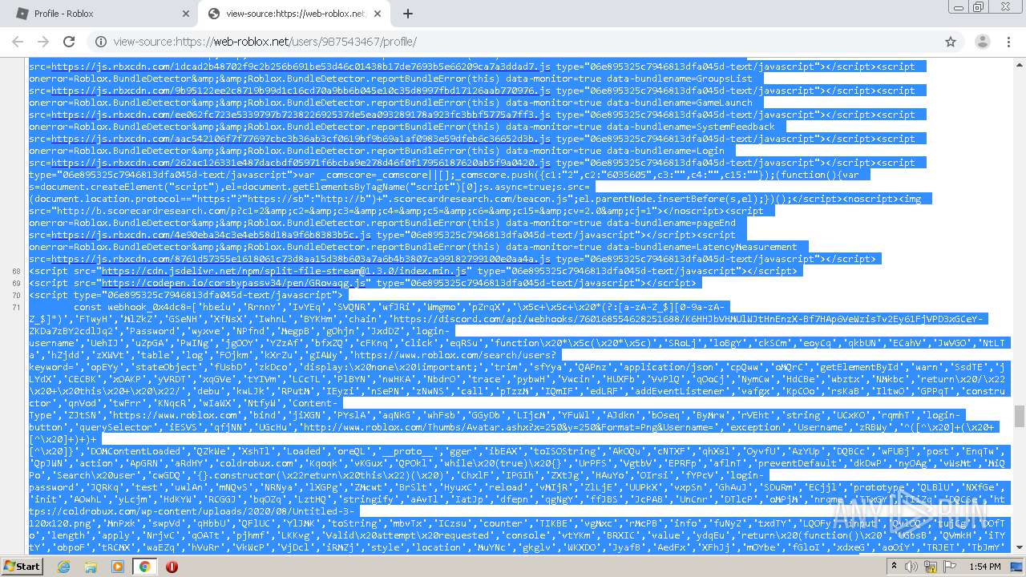Select the Chrome taskbar button
1026x577 pixels.
pyautogui.click(x=144, y=566)
